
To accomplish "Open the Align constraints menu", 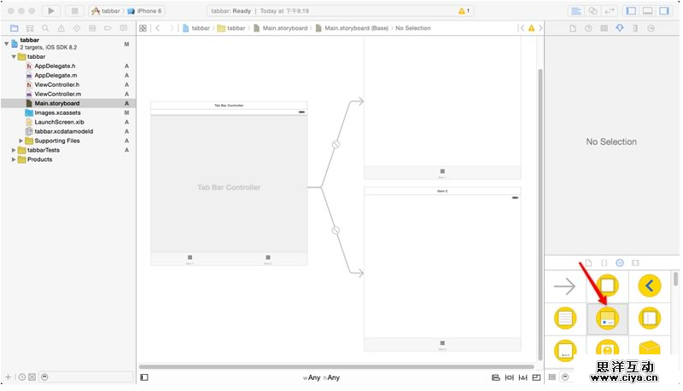I will [x=496, y=377].
